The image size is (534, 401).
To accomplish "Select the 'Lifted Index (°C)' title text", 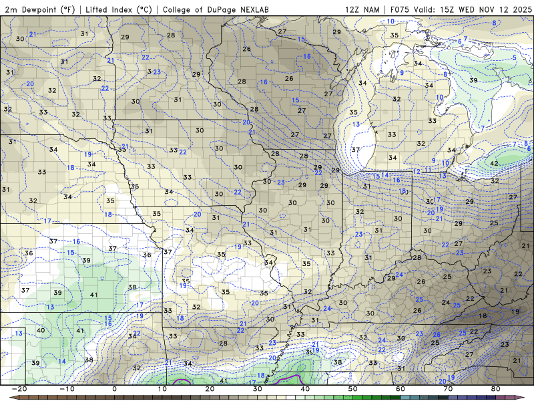I will click(x=119, y=9).
